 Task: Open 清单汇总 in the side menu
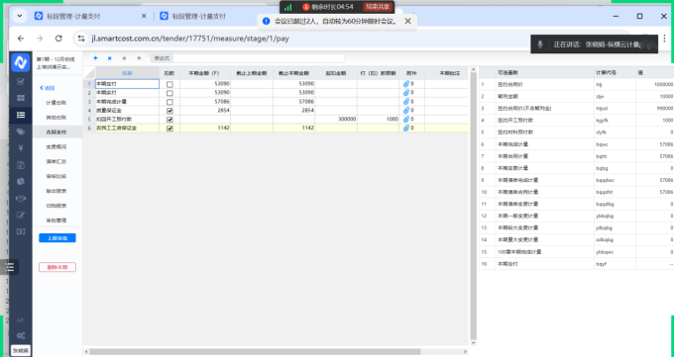[56, 161]
